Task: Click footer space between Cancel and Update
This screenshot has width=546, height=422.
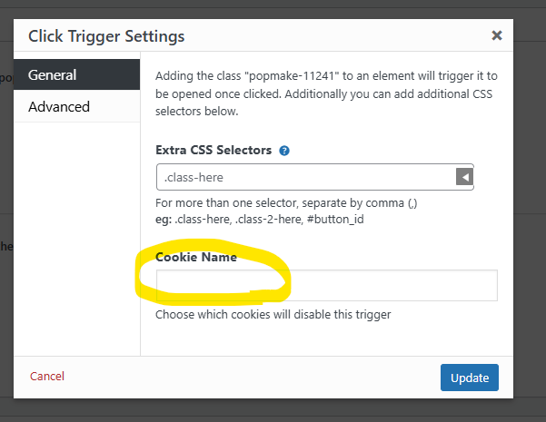Action: 251,378
